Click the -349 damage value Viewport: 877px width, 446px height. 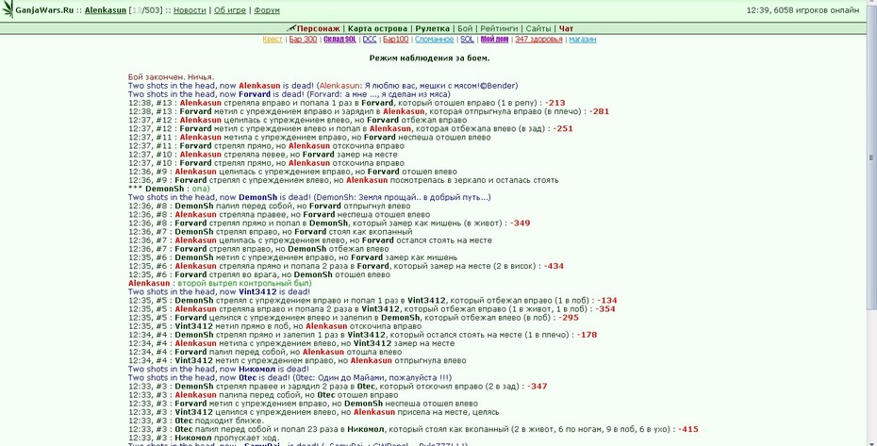click(520, 223)
